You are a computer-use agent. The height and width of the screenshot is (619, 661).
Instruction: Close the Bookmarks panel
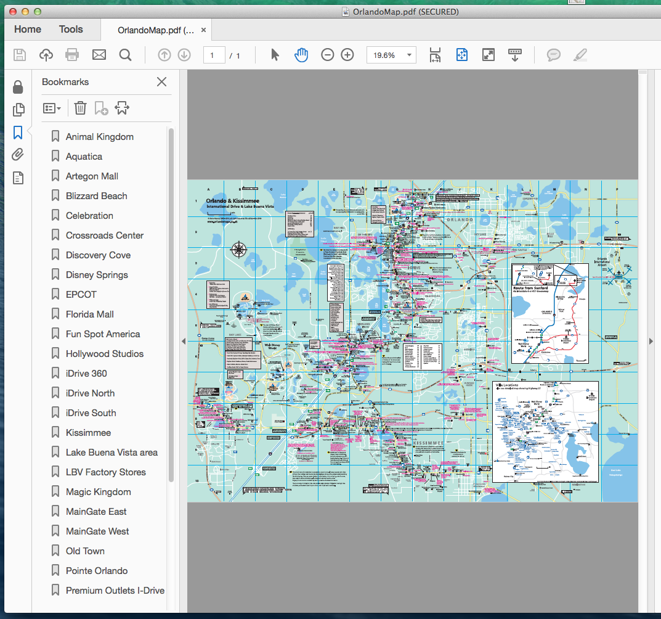[x=161, y=82]
